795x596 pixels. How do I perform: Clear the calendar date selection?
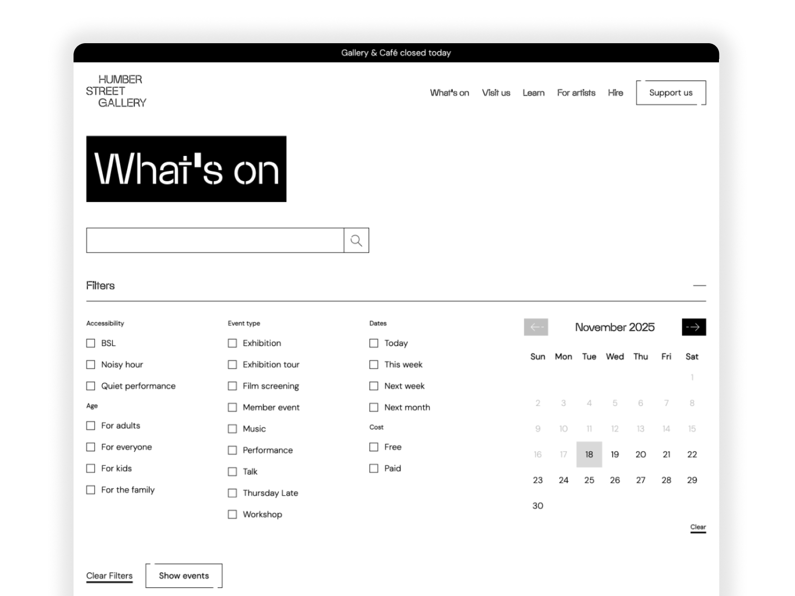(698, 527)
